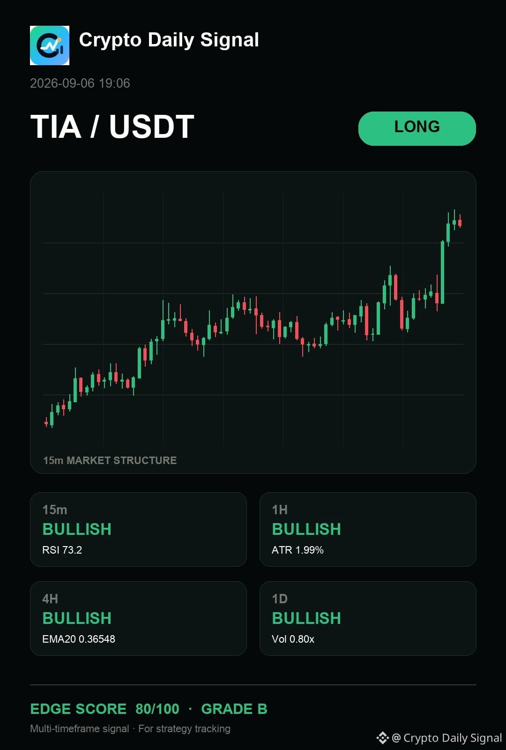This screenshot has width=506, height=750.
Task: Select the 15m BULLISH timeframe card
Action: tap(138, 529)
